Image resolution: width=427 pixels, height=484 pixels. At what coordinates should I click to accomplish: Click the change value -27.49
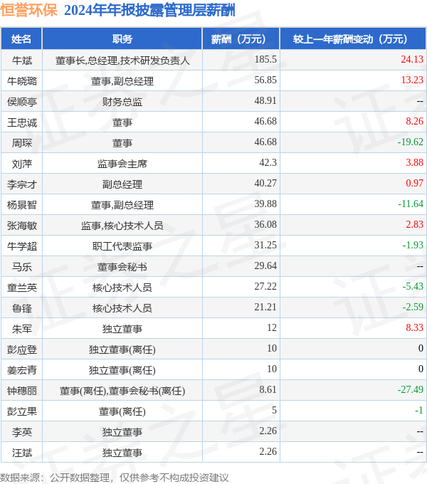pyautogui.click(x=411, y=390)
